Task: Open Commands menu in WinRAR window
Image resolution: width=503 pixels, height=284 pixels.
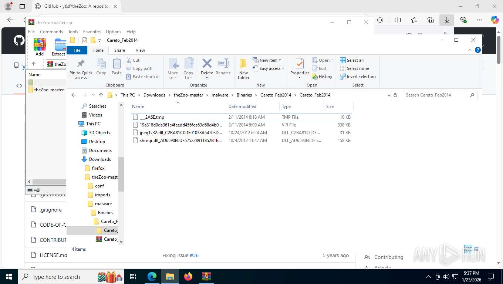Action: (51, 32)
